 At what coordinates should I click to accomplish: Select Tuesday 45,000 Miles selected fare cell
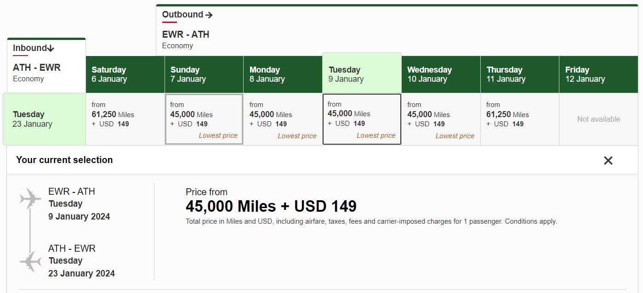[x=362, y=119]
